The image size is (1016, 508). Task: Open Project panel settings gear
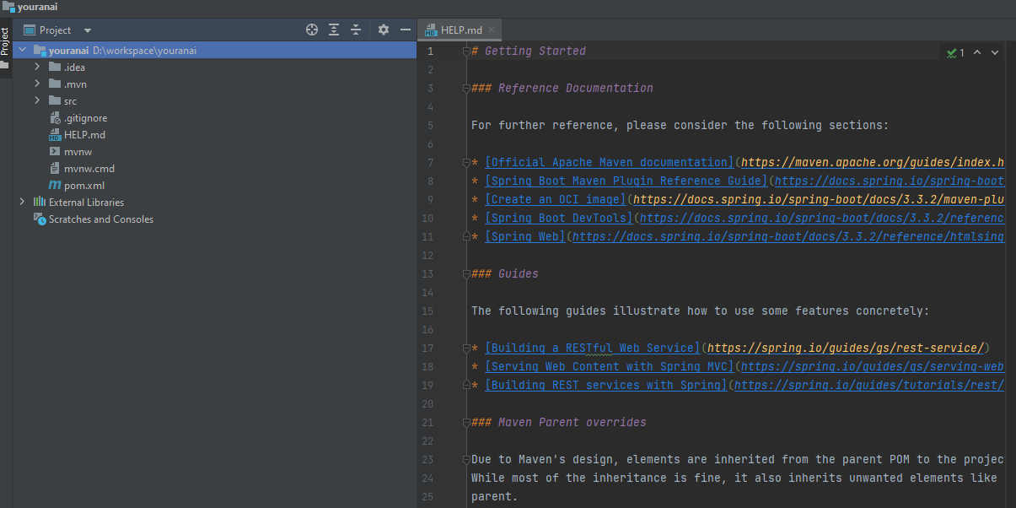[384, 30]
